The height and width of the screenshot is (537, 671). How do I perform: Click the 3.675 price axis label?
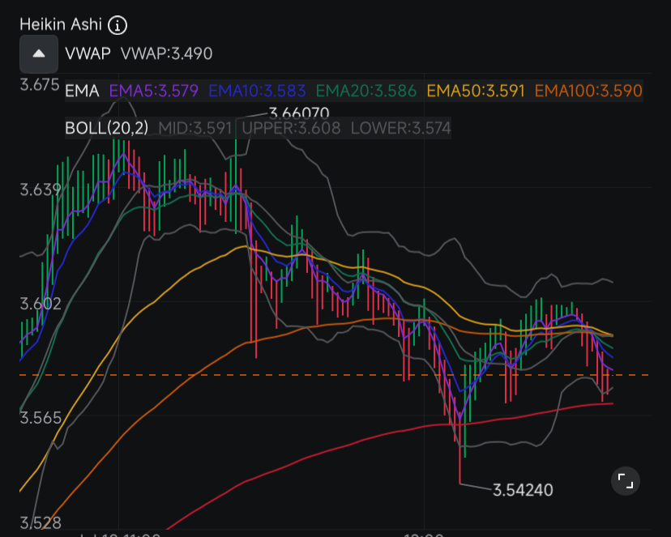point(40,85)
